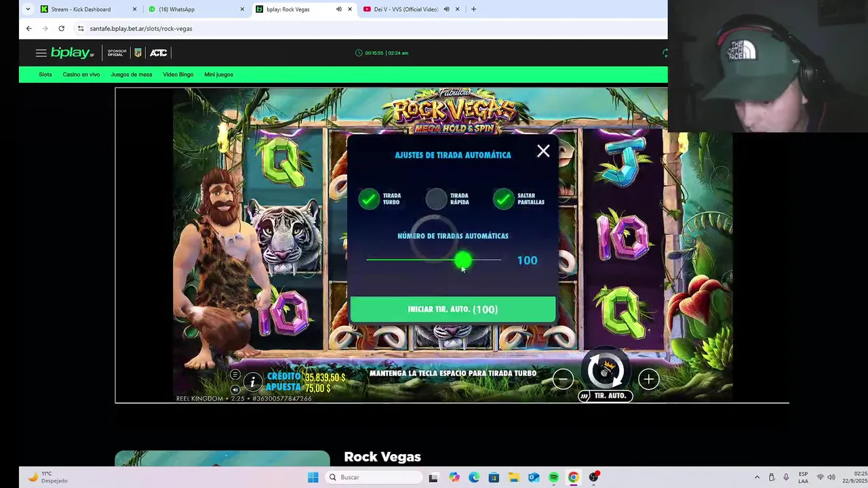
Task: Click the ATC logo in header
Action: tap(158, 53)
